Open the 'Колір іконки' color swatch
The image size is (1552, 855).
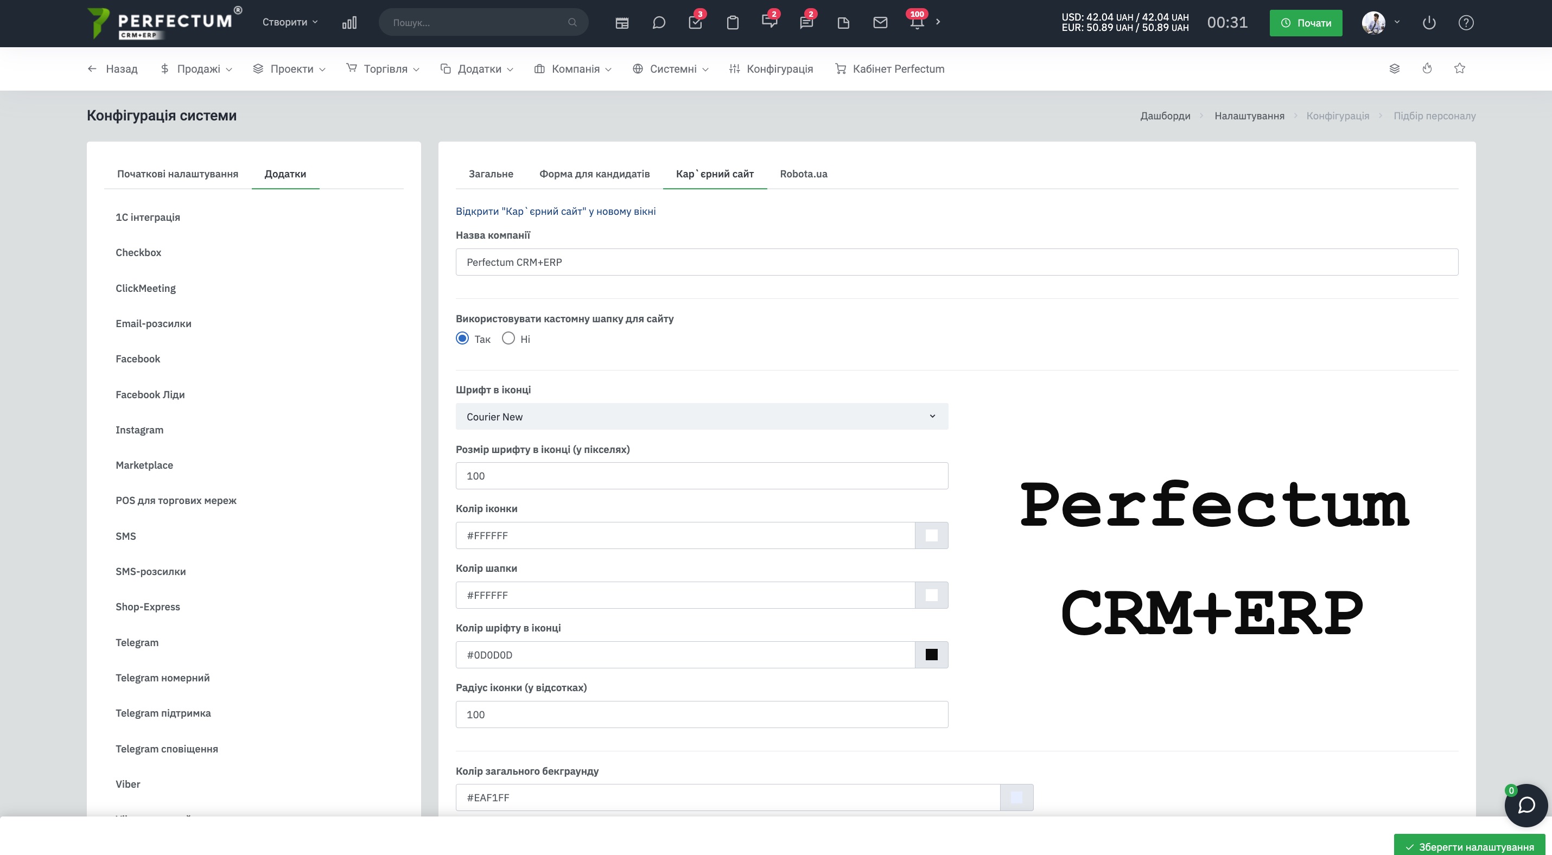coord(931,535)
